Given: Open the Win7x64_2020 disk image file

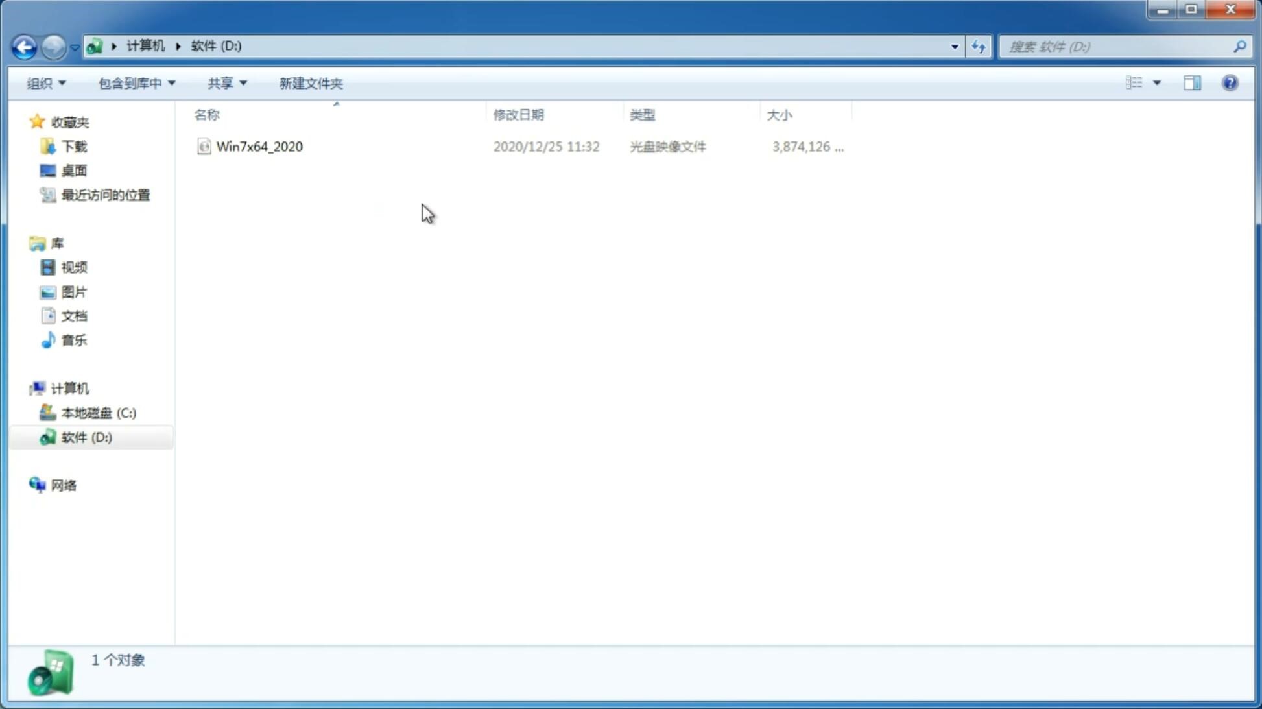Looking at the screenshot, I should point(258,145).
